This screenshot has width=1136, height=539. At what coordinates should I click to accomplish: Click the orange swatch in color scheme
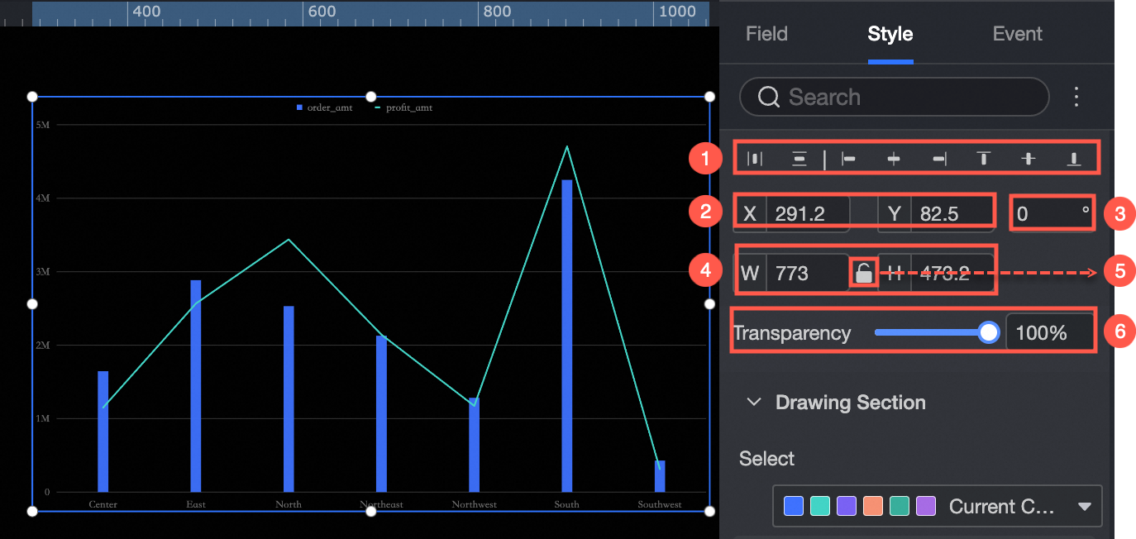(x=873, y=506)
